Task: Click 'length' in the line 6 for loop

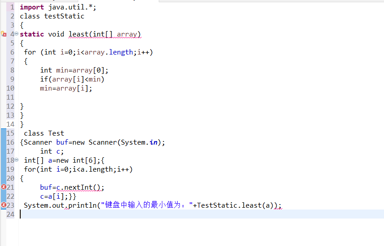Action: (121, 52)
